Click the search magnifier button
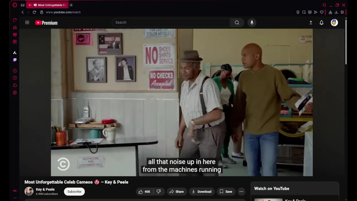 (237, 23)
